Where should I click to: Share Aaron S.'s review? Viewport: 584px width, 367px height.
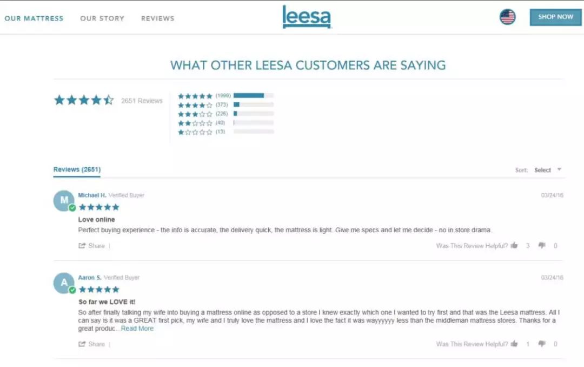(x=92, y=344)
